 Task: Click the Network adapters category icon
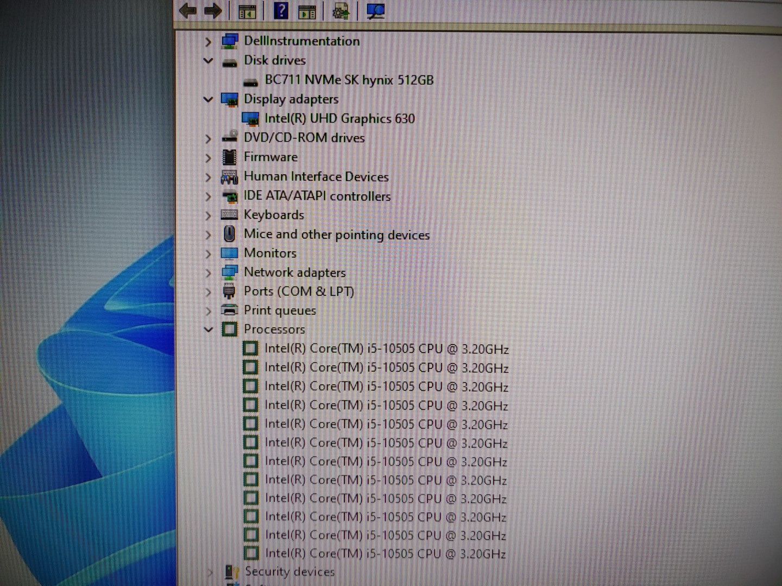coord(230,272)
